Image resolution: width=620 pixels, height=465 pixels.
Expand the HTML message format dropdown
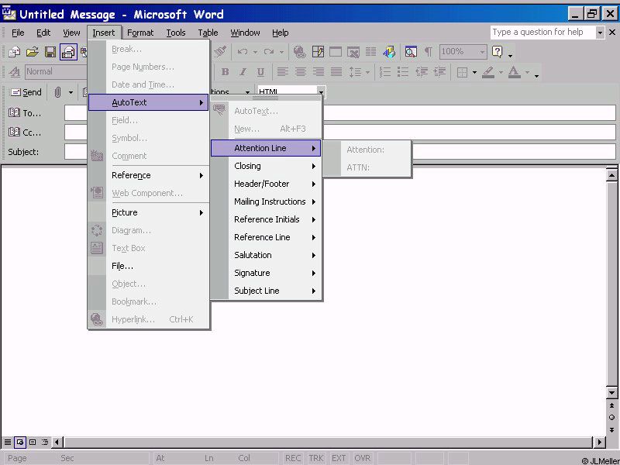click(321, 92)
